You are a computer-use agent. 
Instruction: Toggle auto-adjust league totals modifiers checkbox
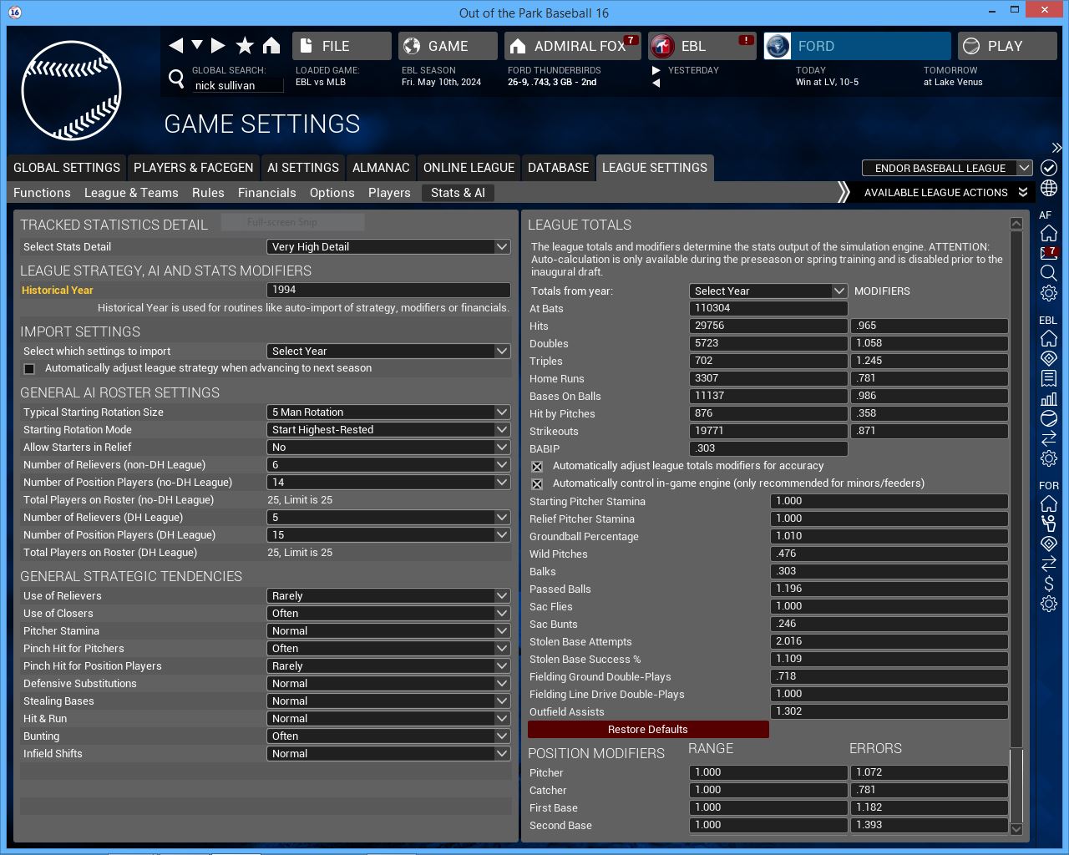pyautogui.click(x=537, y=467)
